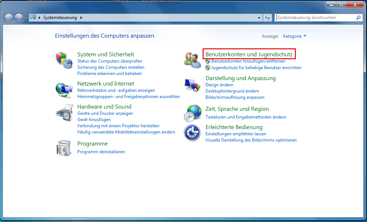The height and width of the screenshot is (222, 367).
Task: Open recent pages dropdown next to forward button
Action: tap(26, 18)
